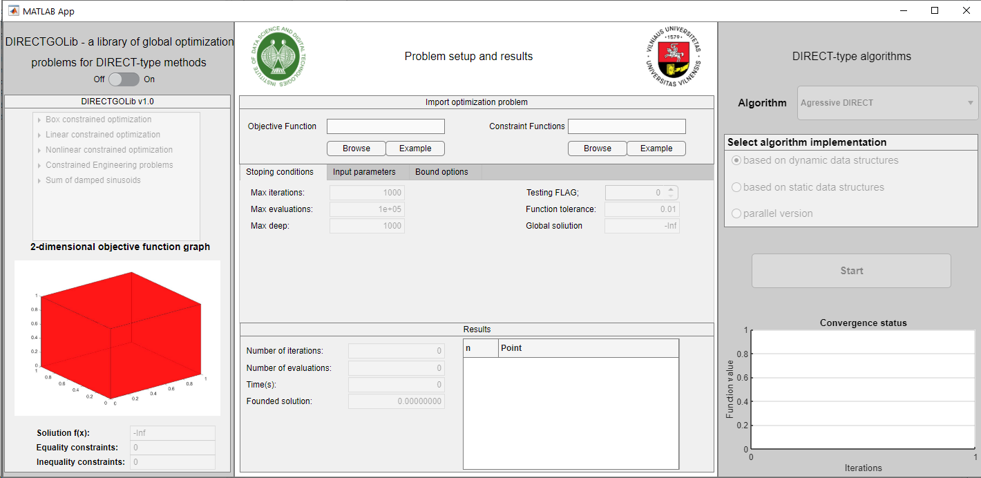
Task: Click the n column header in results table
Action: tap(481, 348)
